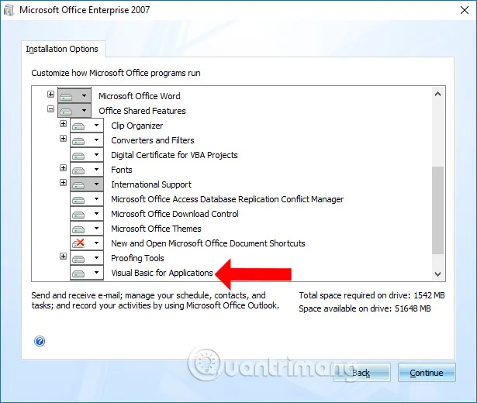Image resolution: width=477 pixels, height=403 pixels.
Task: Click the Back button
Action: coord(361,373)
